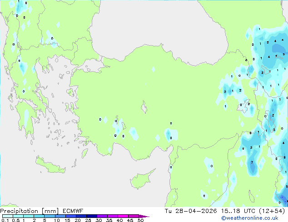Click the "[mm]" unit label
The height and width of the screenshot is (222, 288).
(50, 211)
